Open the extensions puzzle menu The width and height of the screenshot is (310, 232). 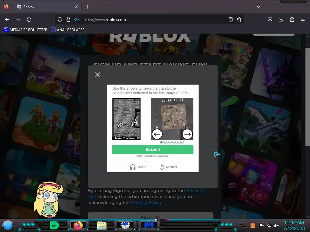[x=292, y=19]
